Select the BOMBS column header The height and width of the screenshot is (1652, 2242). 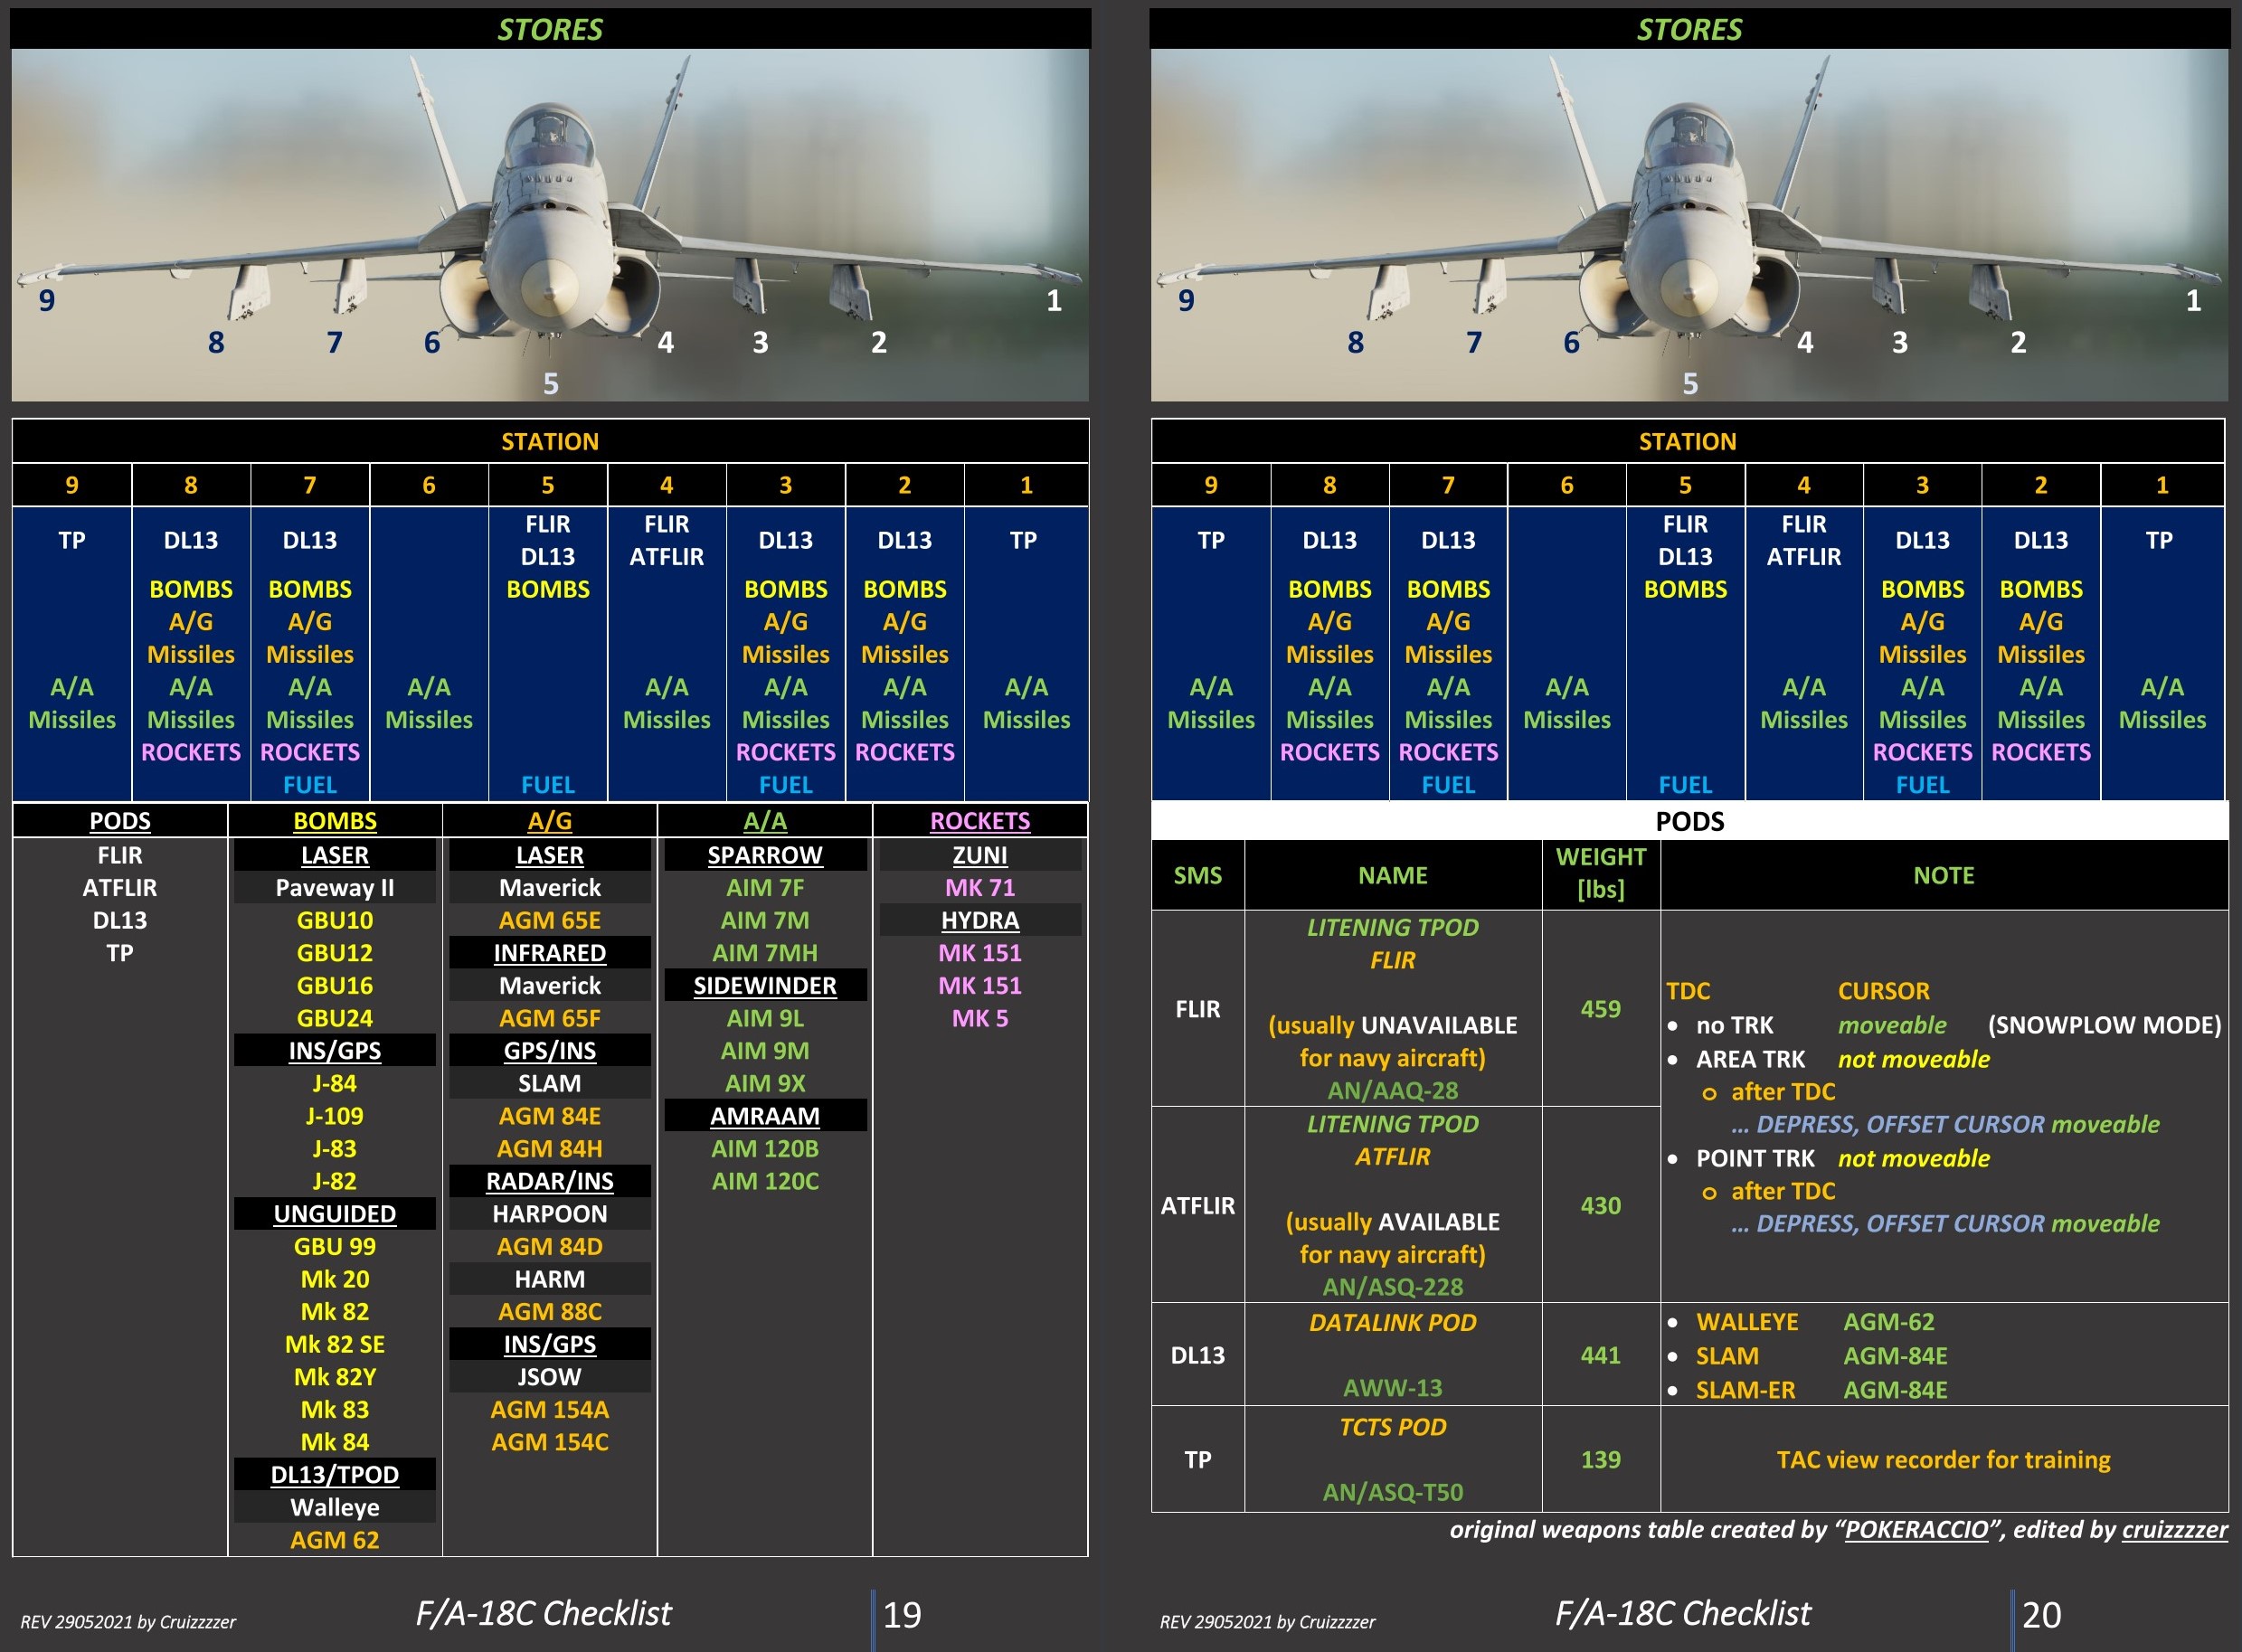pos(335,821)
